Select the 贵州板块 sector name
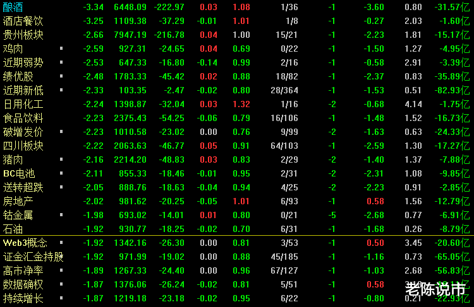 coord(23,35)
